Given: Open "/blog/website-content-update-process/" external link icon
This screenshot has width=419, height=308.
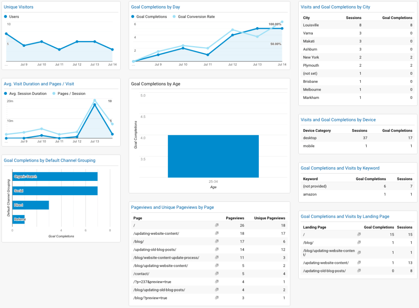Looking at the screenshot, I should click(216, 258).
